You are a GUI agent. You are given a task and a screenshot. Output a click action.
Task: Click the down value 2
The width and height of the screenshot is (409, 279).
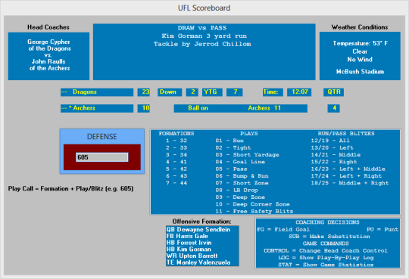192,92
